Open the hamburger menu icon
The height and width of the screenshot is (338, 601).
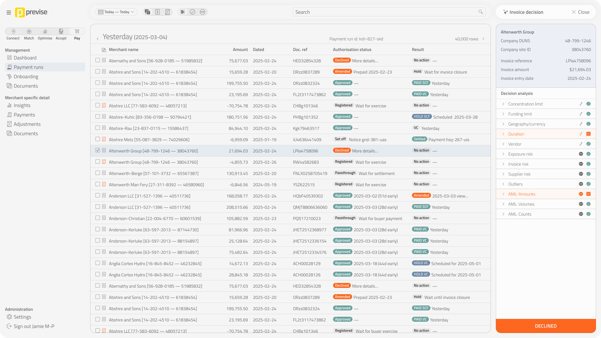point(9,13)
